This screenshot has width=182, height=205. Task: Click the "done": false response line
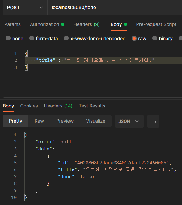point(76,177)
